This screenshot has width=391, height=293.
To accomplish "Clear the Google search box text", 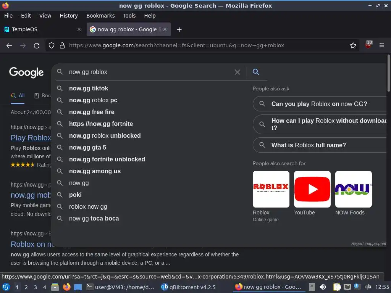I will pos(238,72).
